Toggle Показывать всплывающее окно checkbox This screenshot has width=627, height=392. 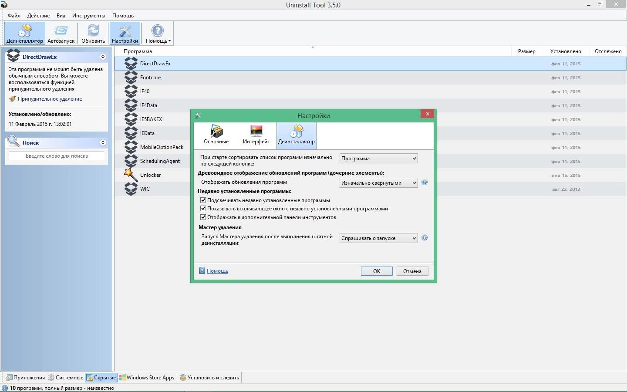(203, 209)
